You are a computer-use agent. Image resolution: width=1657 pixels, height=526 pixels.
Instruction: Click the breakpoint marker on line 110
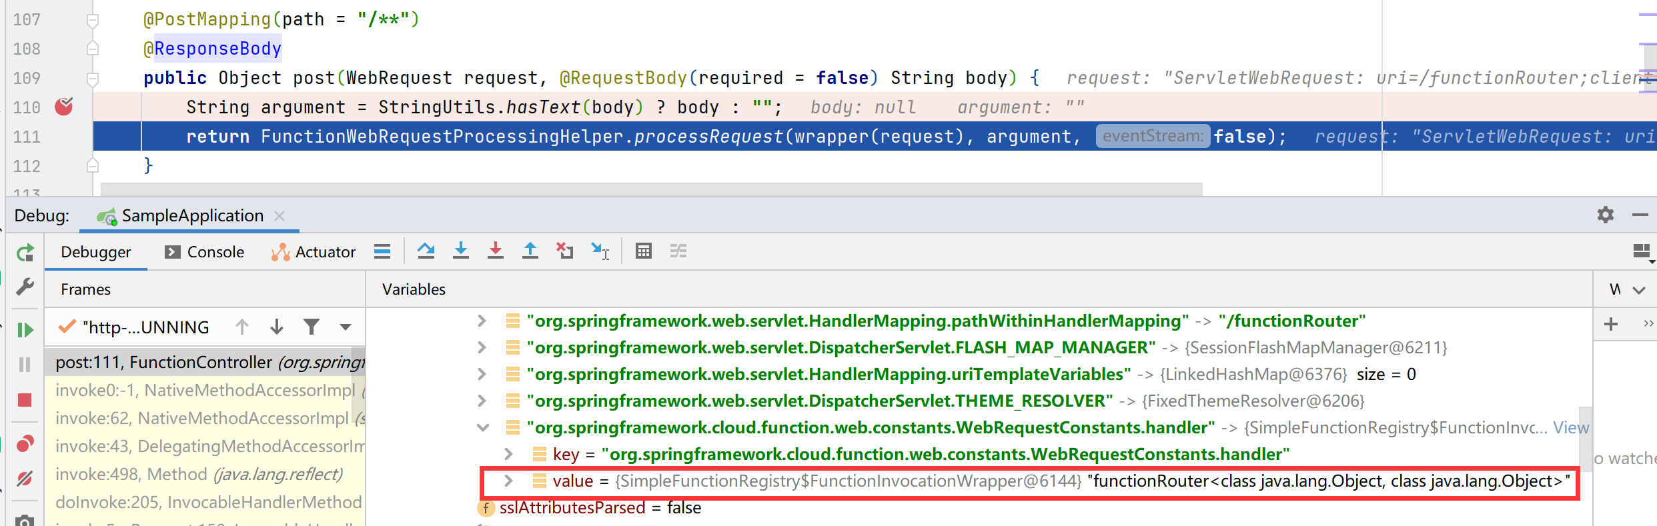click(64, 107)
